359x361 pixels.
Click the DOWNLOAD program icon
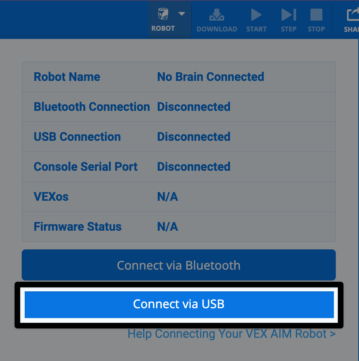coord(217,19)
